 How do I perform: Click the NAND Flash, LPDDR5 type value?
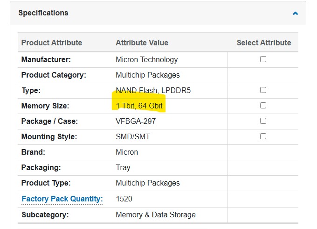click(x=153, y=90)
